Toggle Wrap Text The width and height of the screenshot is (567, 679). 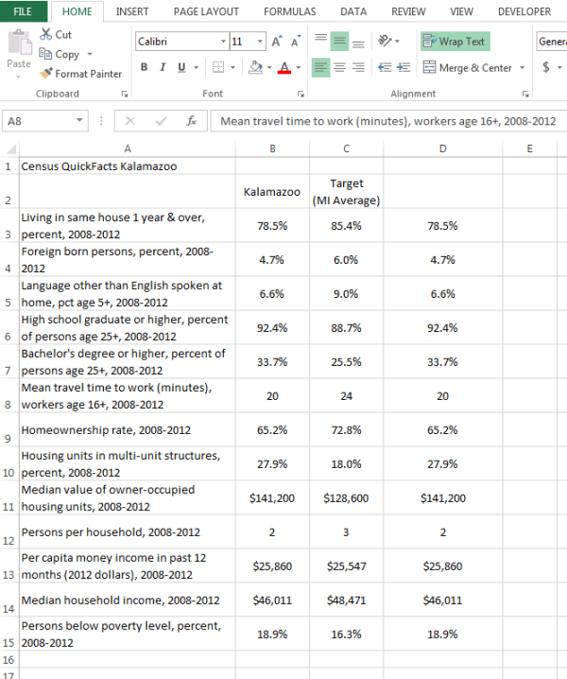click(455, 42)
